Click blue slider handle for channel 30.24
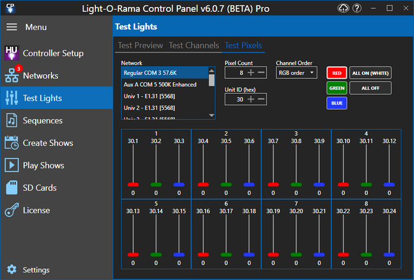The image size is (414, 280). (x=389, y=254)
